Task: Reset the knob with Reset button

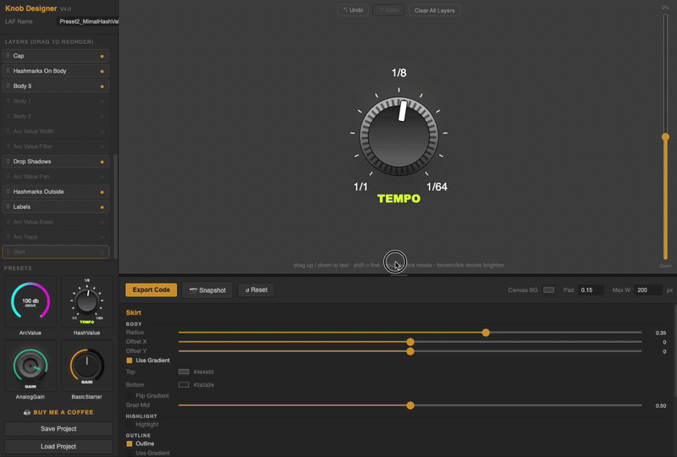Action: click(256, 289)
